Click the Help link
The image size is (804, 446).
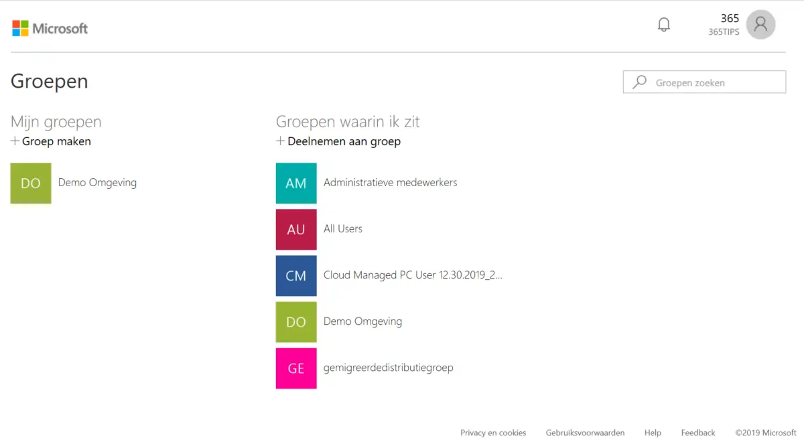click(x=653, y=433)
